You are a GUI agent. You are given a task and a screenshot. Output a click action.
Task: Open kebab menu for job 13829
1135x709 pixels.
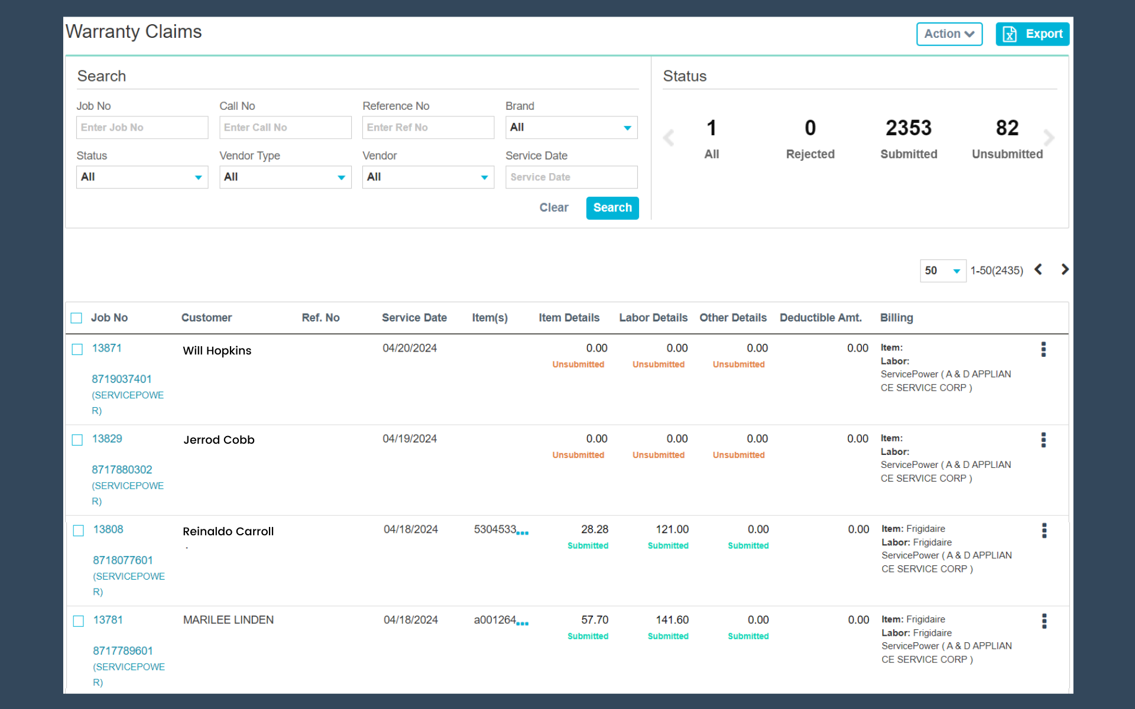pos(1043,440)
